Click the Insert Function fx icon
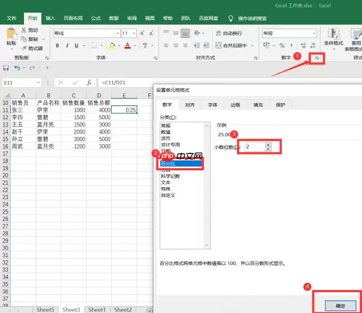 click(89, 83)
